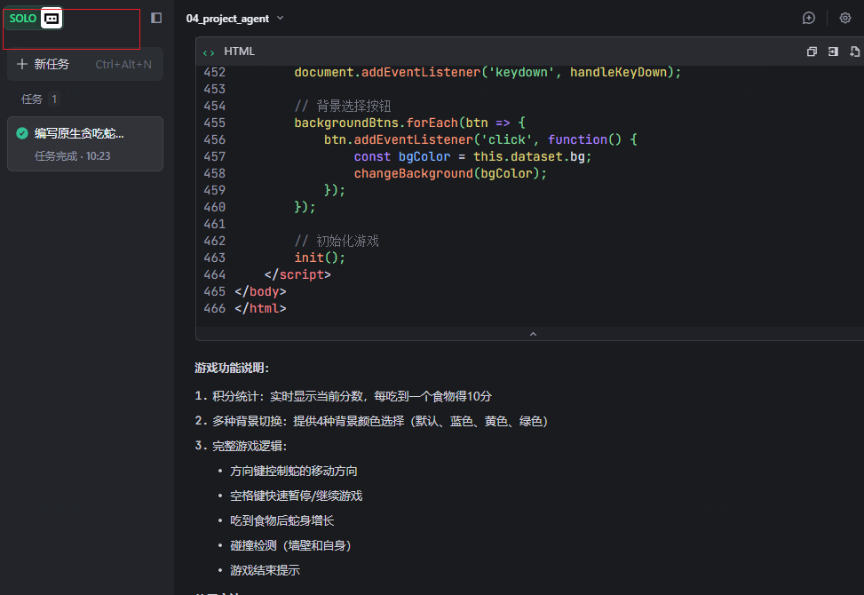The image size is (864, 595).
Task: Click the HTML language label
Action: coord(239,52)
